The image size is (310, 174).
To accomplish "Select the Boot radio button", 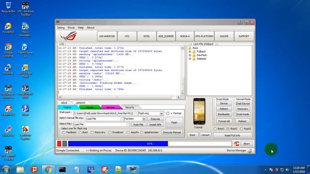I will pos(80,132).
